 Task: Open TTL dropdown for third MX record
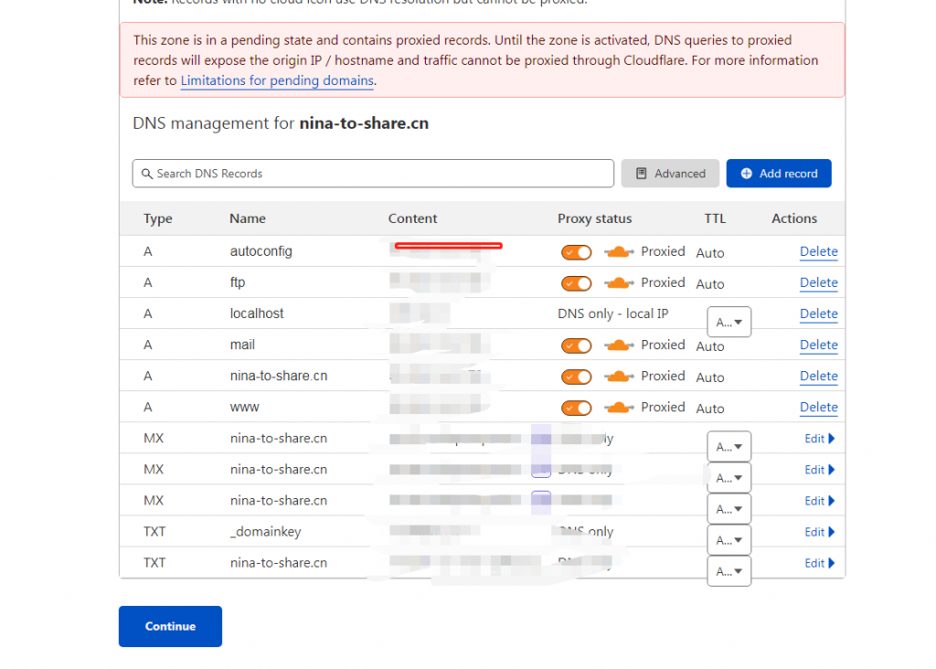click(729, 508)
